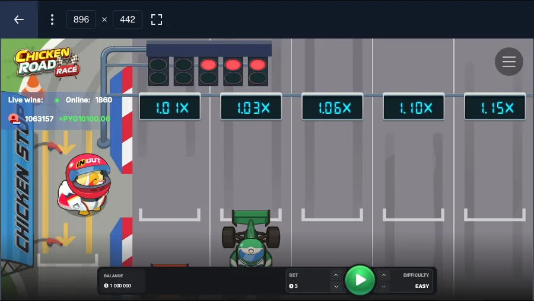Viewport: 534px width, 301px height.
Task: Open the three-dot options menu
Action: (x=52, y=20)
